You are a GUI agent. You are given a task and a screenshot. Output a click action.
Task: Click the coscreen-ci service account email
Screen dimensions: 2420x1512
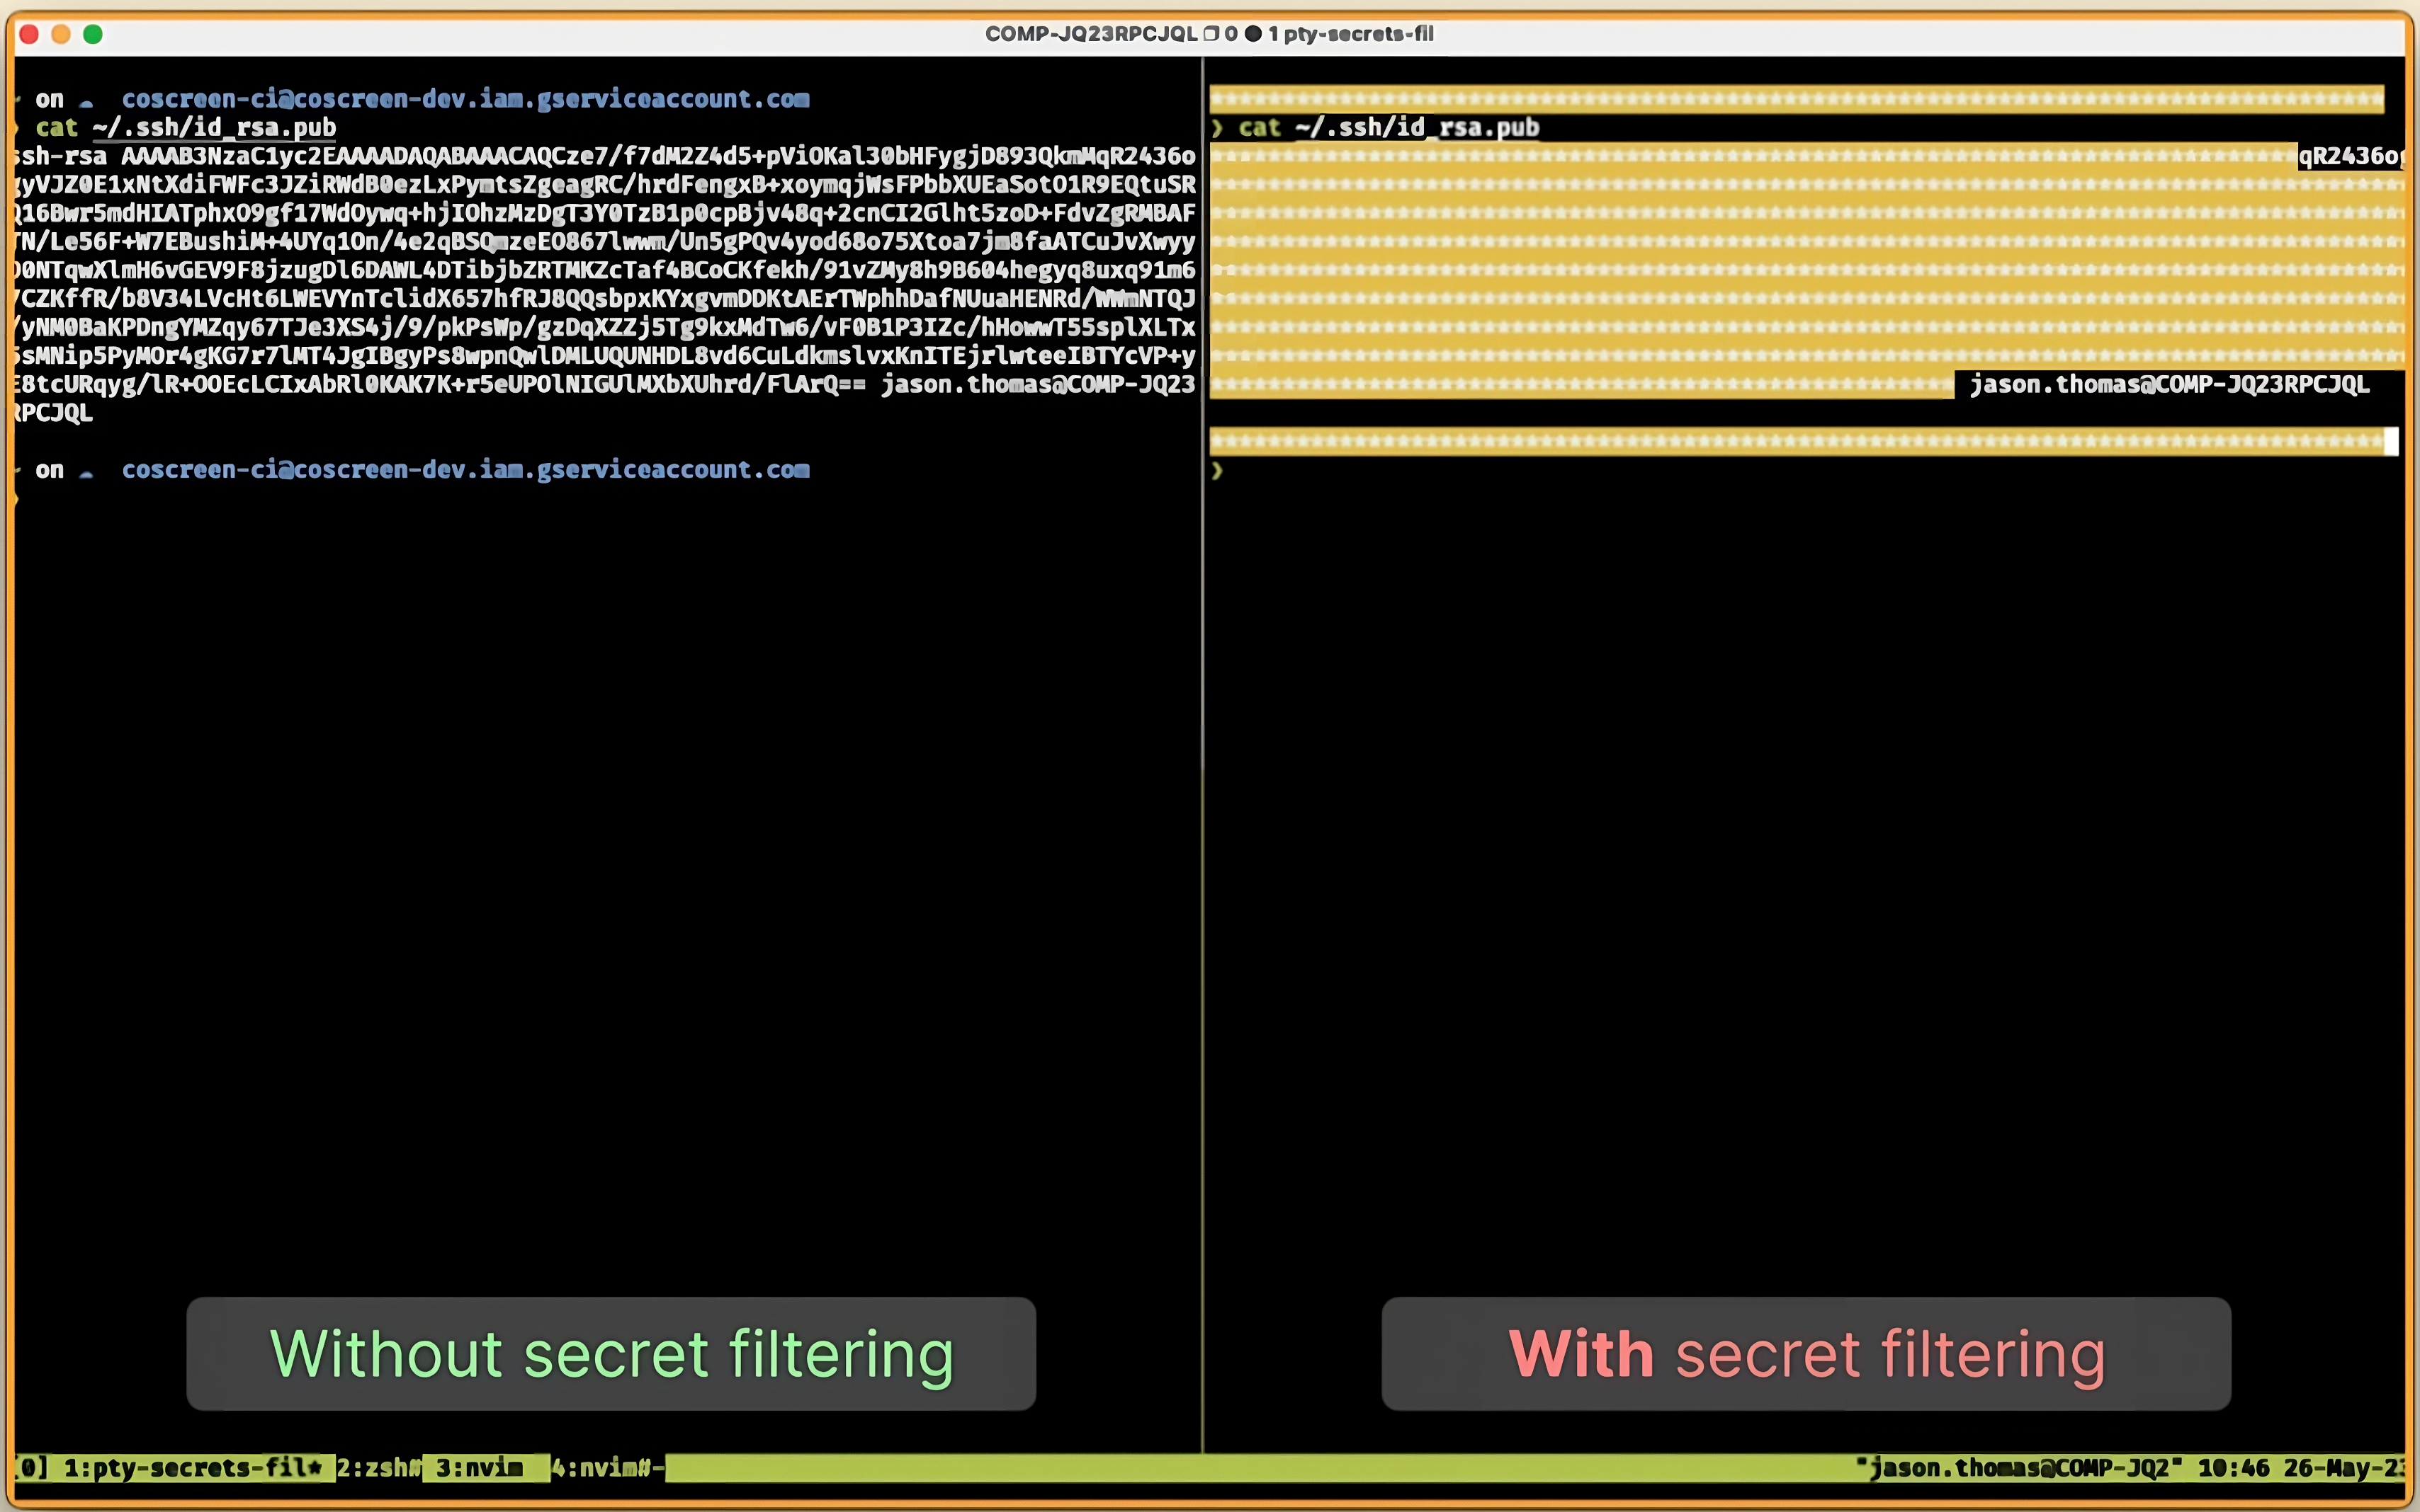pyautogui.click(x=465, y=98)
